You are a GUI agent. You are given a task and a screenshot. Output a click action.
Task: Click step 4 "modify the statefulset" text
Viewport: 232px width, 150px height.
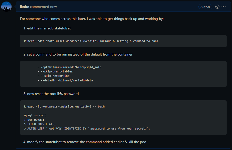tap(87, 142)
